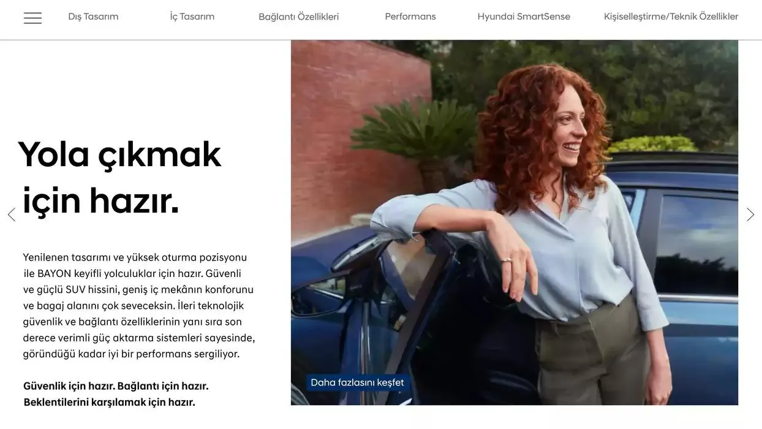Open Kişiselleştirme/Teknik Özellikler section
The height and width of the screenshot is (429, 762).
(x=671, y=17)
